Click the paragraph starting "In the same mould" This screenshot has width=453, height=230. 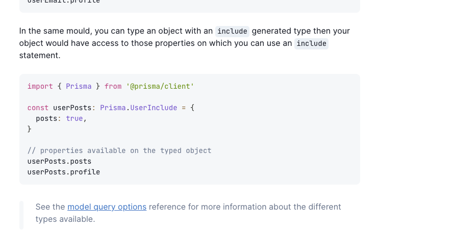(185, 43)
